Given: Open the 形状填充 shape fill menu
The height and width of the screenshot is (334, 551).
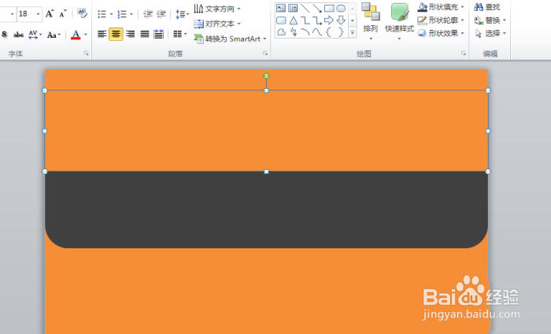Looking at the screenshot, I should click(441, 7).
